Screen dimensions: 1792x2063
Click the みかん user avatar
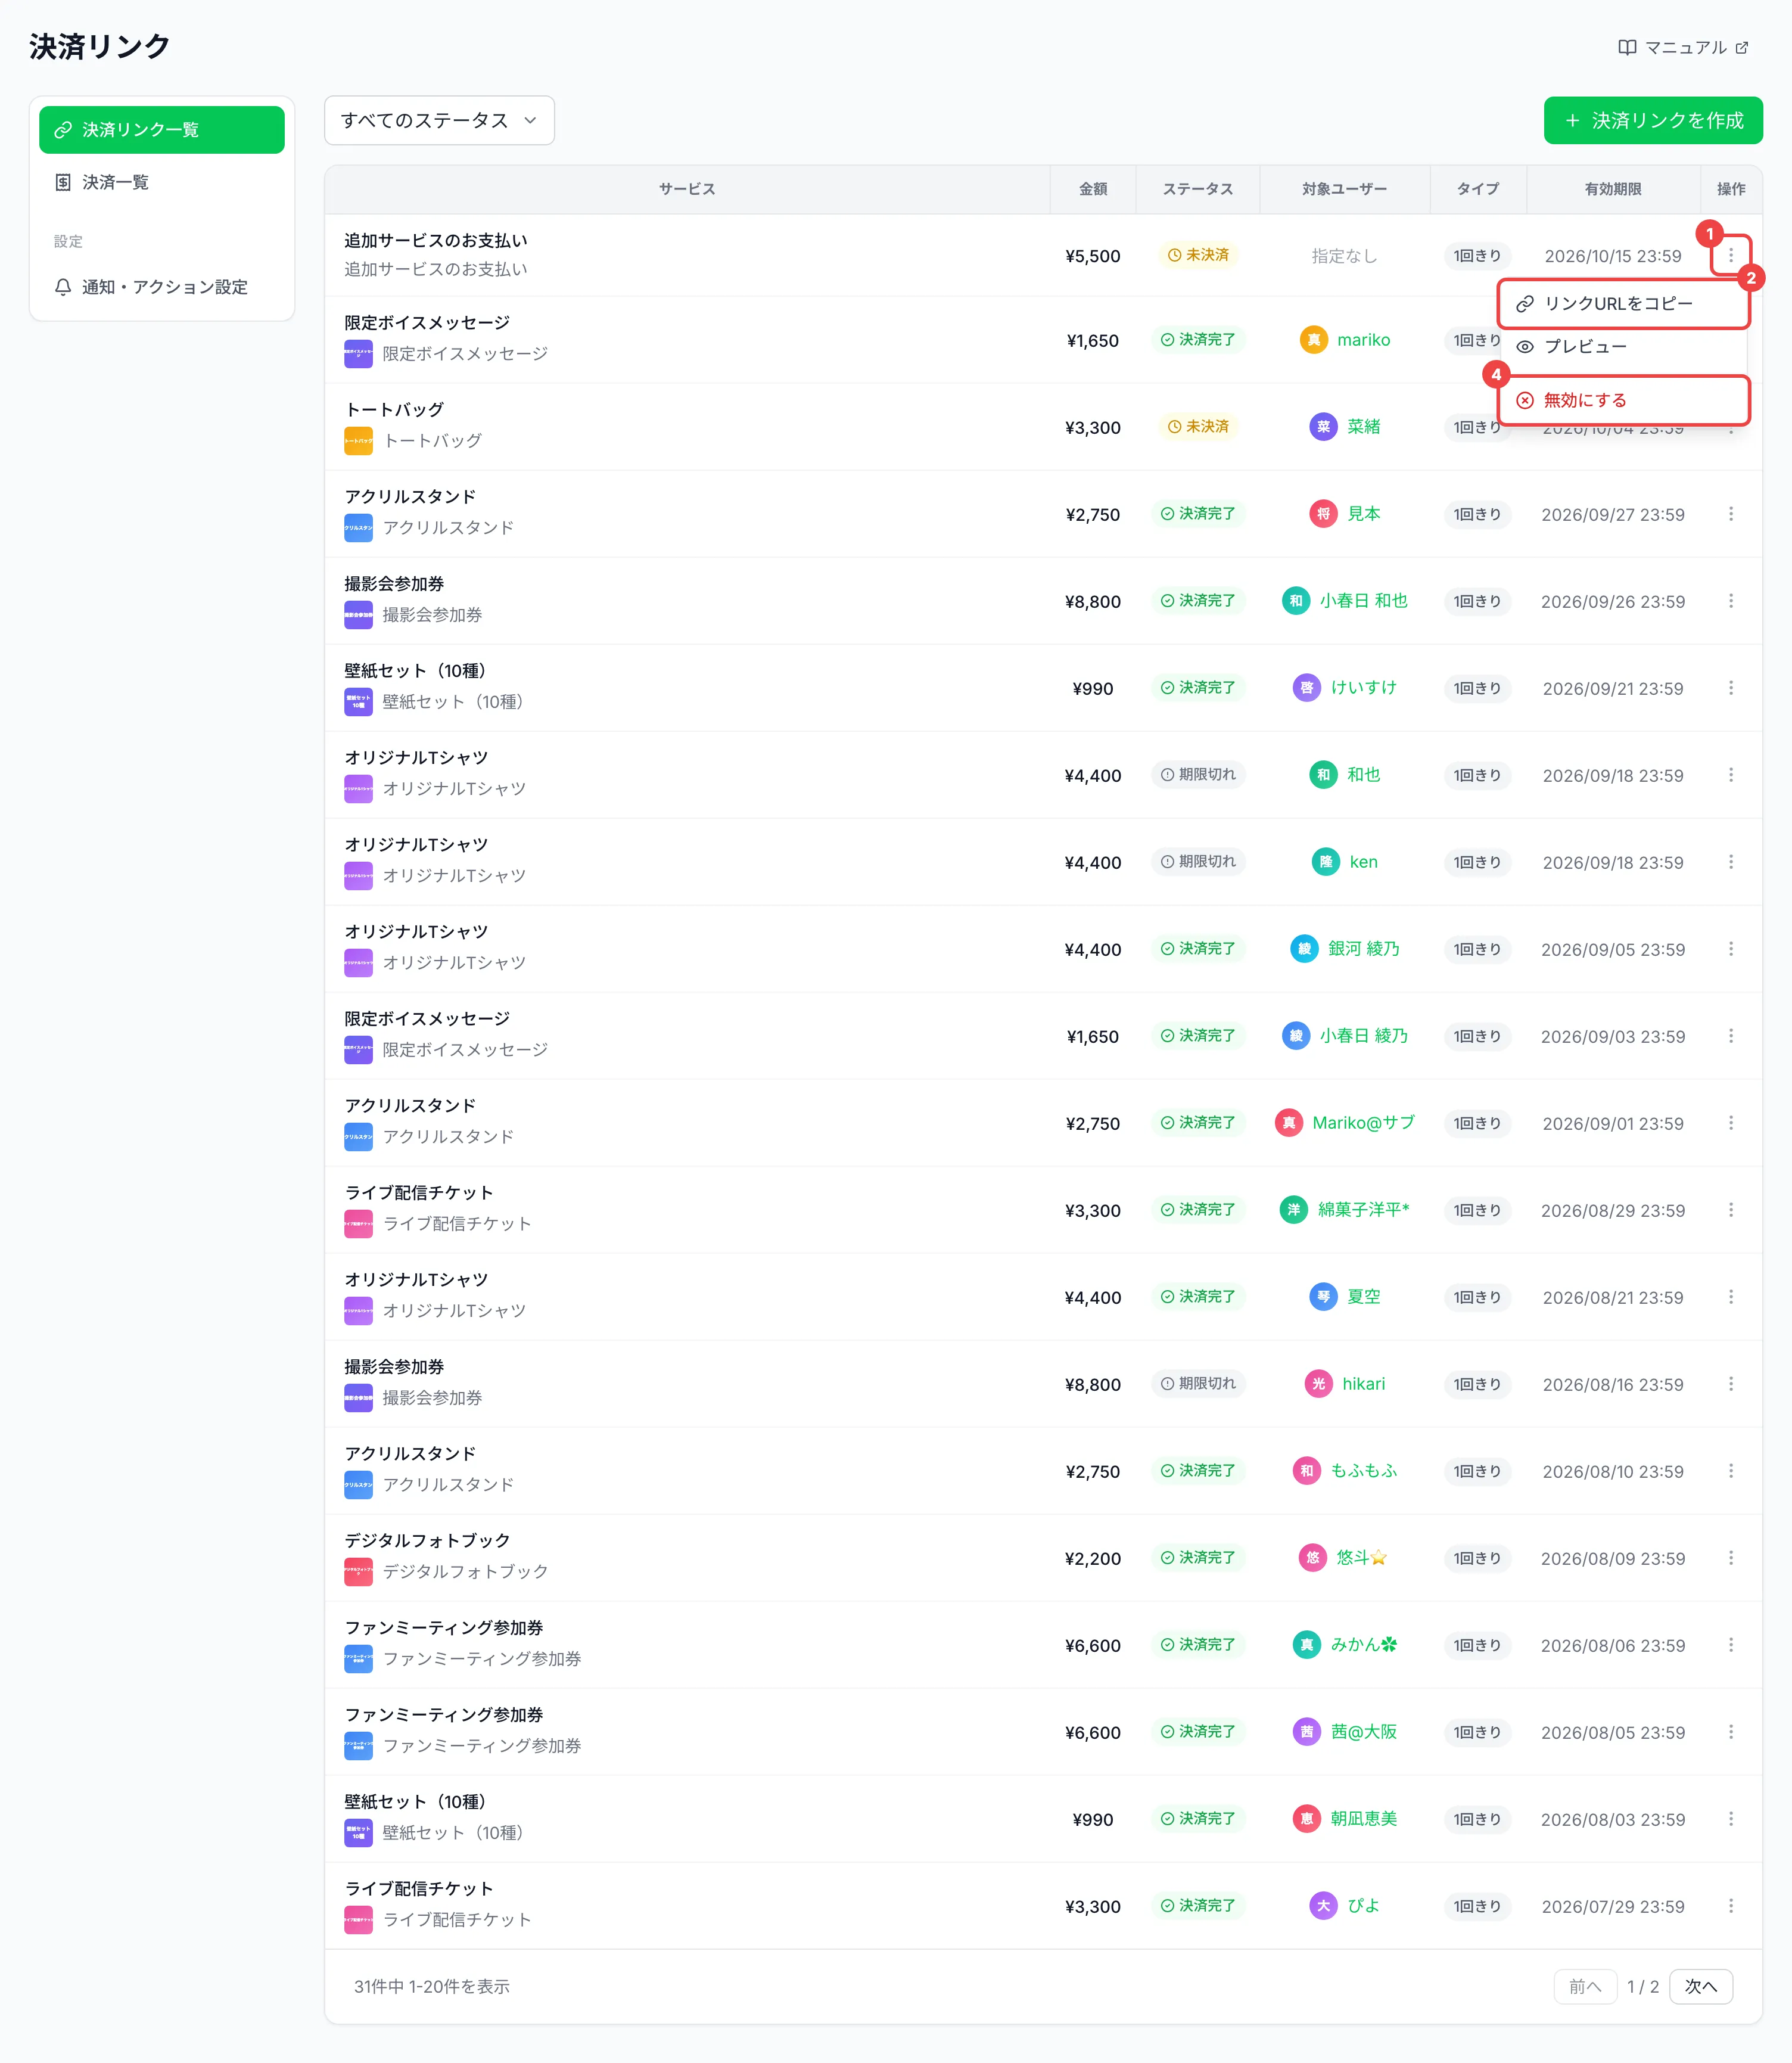click(1306, 1645)
